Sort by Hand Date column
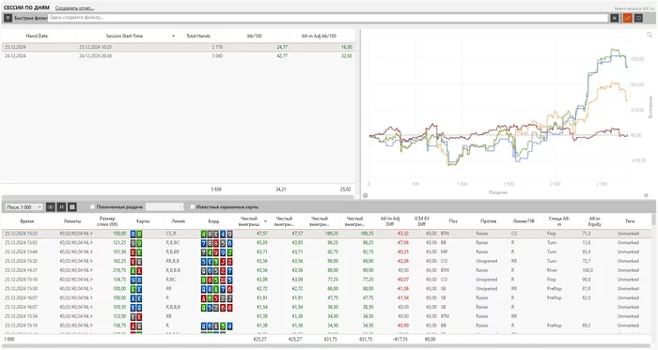Screen dimensions: 658x350 point(37,36)
